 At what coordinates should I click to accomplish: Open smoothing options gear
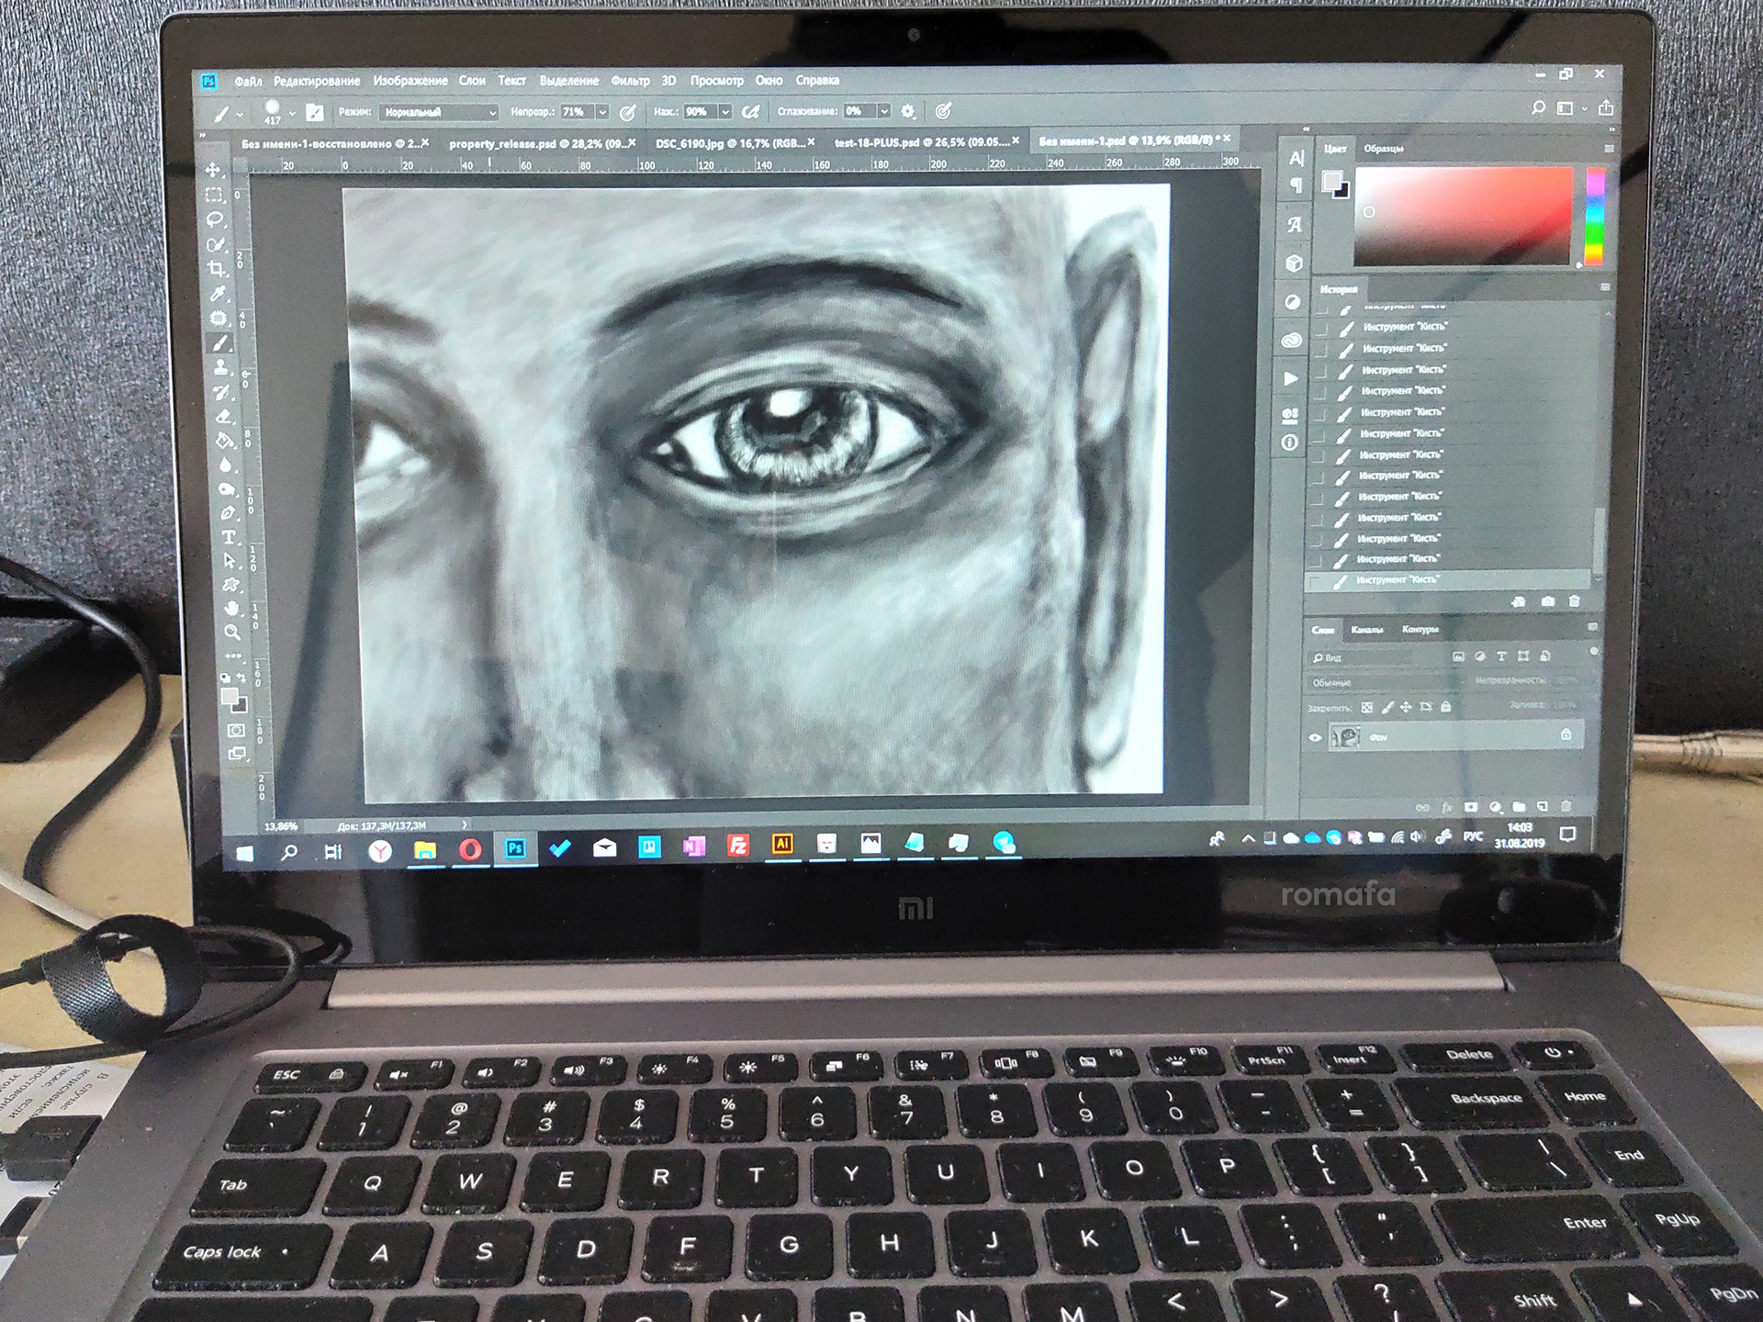click(908, 111)
